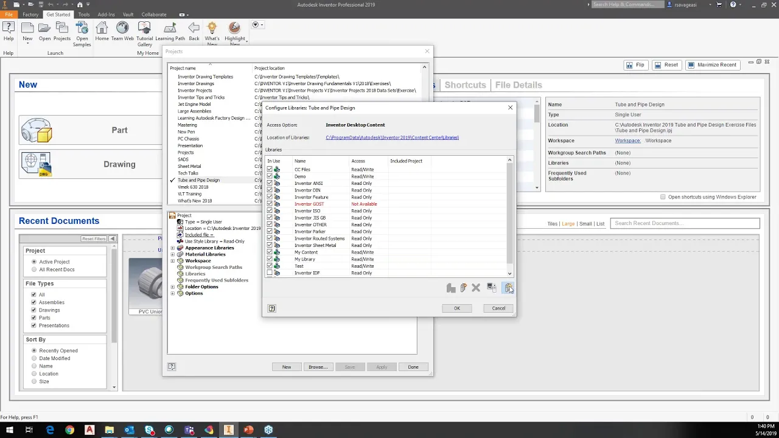Click the Search Recent Documents field
779x438 pixels.
click(x=685, y=223)
